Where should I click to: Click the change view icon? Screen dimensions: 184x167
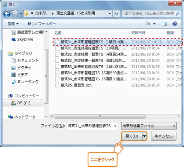point(148,24)
